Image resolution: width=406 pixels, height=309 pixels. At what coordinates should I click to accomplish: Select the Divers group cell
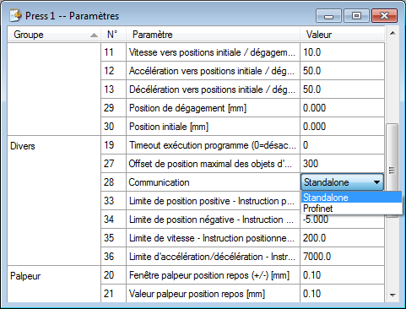(x=54, y=200)
